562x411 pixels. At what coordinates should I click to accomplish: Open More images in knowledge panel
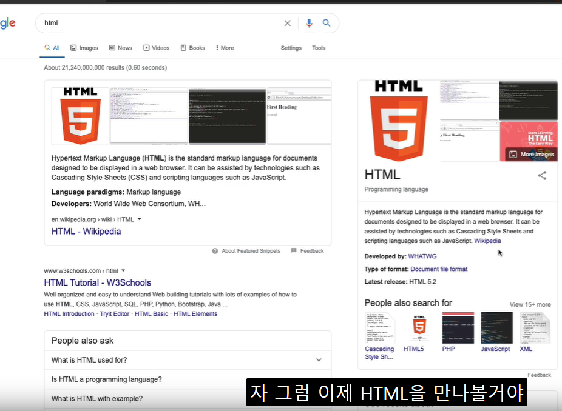(x=532, y=155)
